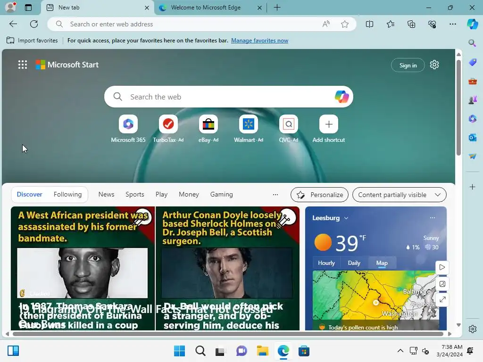Open the Favorites list icon
483x362 pixels.
(x=390, y=24)
